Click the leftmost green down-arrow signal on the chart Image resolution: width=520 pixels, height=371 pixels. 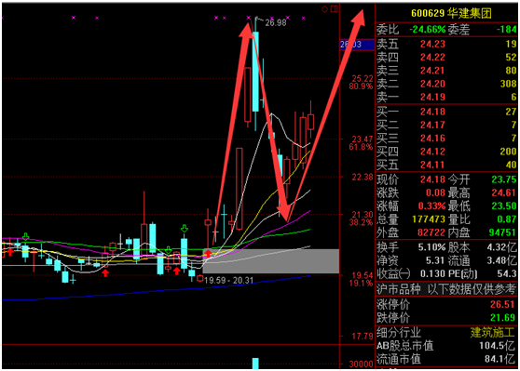(25, 236)
